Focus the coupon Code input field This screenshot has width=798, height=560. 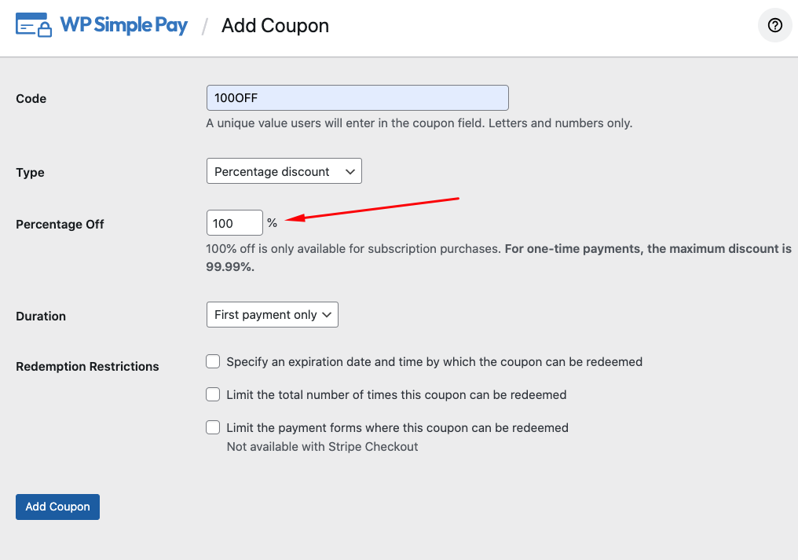point(357,98)
